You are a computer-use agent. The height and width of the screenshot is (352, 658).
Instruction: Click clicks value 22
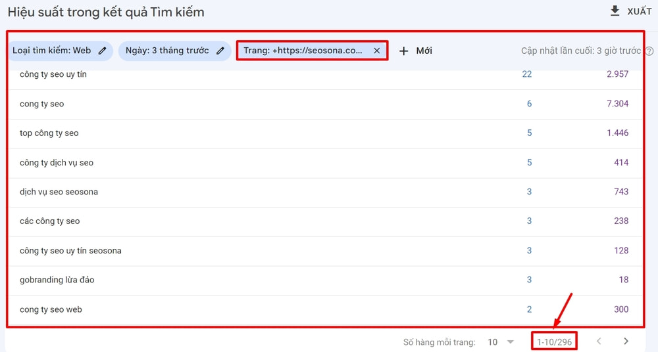point(526,74)
